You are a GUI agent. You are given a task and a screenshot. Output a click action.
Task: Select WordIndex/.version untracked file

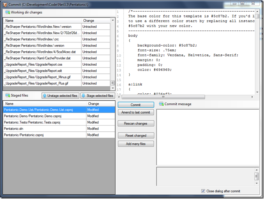[57, 45]
